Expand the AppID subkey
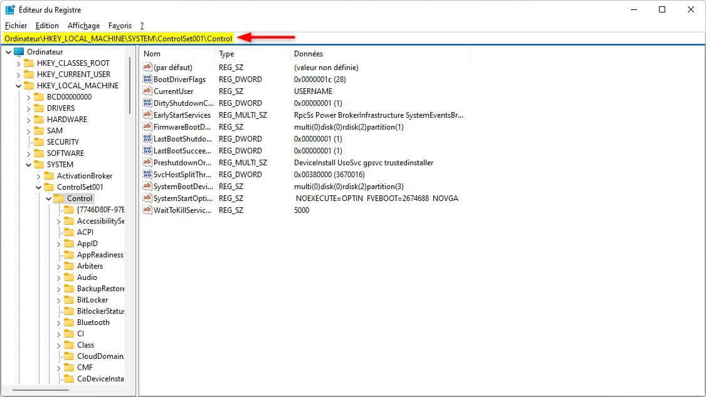The image size is (706, 397). tap(58, 244)
